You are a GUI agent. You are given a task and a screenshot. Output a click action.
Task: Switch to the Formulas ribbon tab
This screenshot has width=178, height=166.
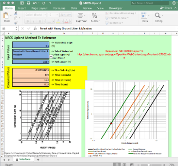[59, 8]
